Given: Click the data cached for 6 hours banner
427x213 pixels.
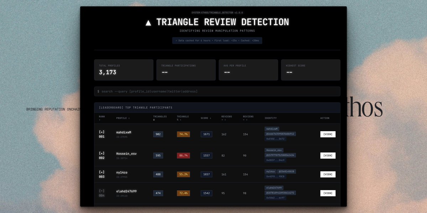Looking at the screenshot, I should click(217, 40).
